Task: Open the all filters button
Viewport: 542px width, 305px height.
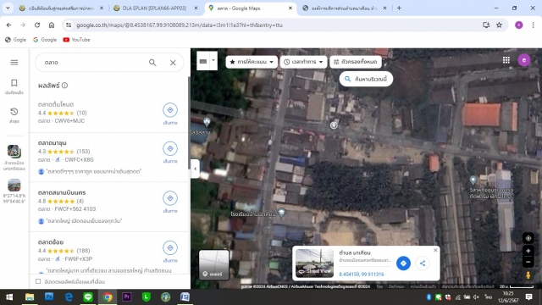Action: pos(356,62)
